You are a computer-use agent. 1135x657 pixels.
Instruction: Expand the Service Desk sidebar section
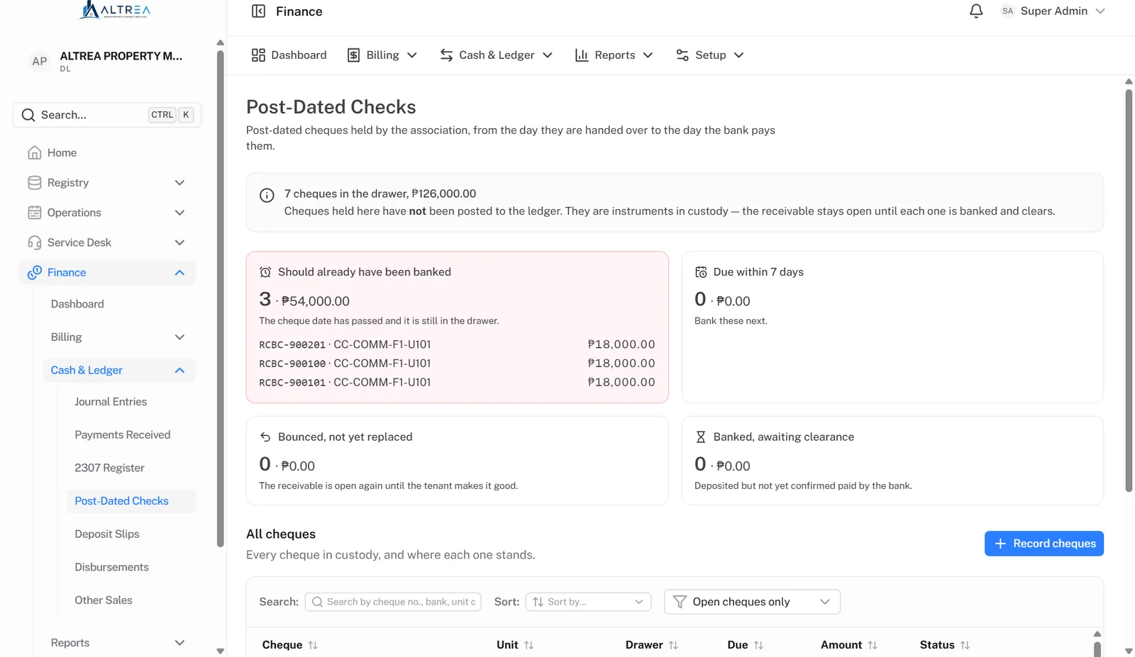tap(179, 242)
